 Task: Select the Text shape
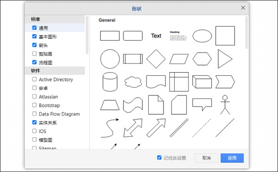(x=156, y=36)
